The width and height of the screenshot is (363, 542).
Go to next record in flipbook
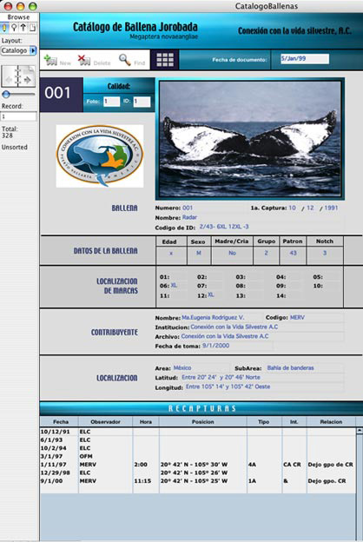(x=28, y=80)
